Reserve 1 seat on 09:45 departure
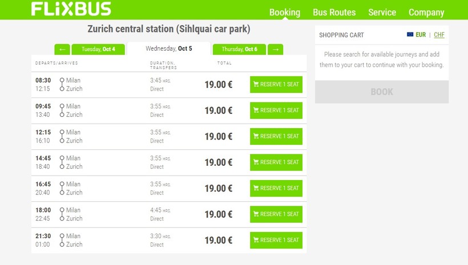 (276, 110)
